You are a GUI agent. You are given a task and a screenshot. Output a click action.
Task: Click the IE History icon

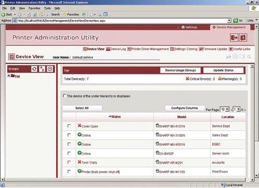click(x=84, y=15)
